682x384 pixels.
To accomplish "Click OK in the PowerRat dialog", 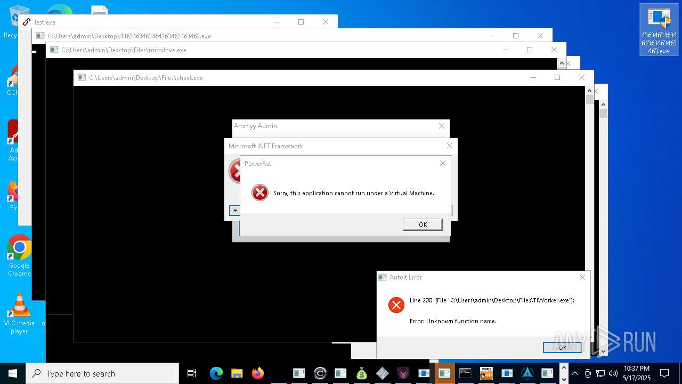I will 423,225.
